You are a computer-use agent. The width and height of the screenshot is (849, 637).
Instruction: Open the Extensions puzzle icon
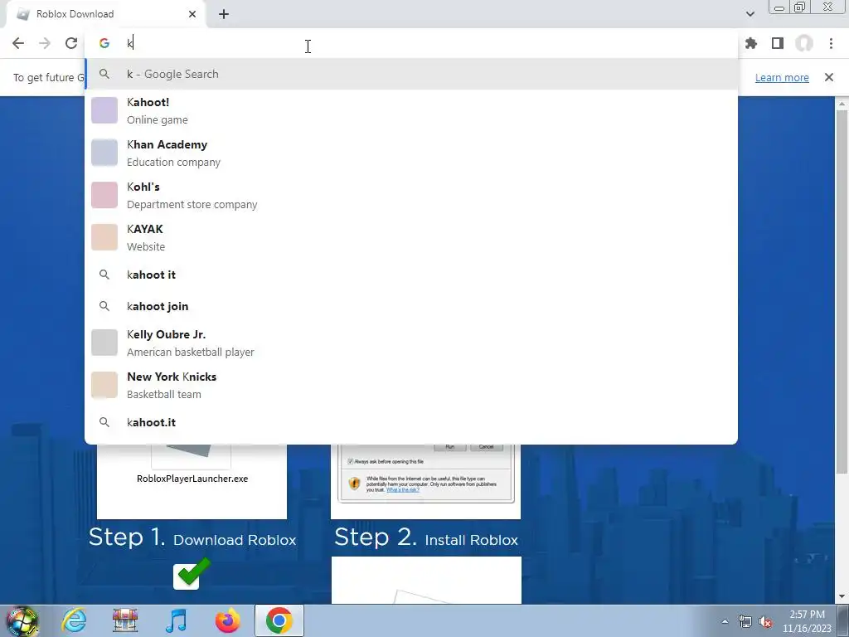pyautogui.click(x=751, y=43)
